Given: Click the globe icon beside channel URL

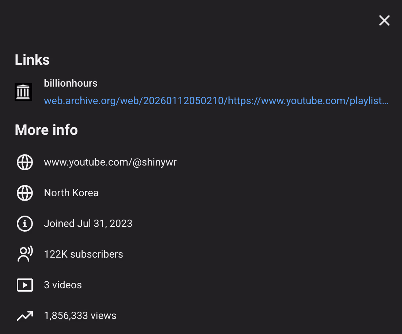Looking at the screenshot, I should click(x=25, y=162).
